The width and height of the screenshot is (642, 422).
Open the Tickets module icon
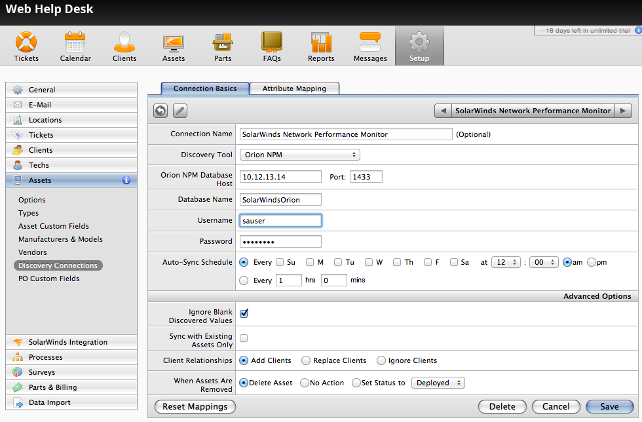[26, 47]
